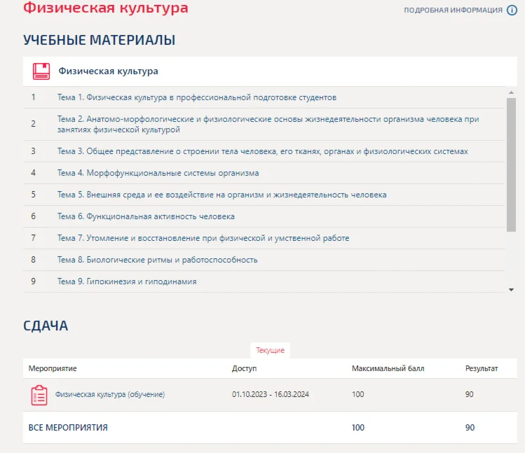Viewport: 525px width, 453px height.
Task: Click the ВСЕ МЕРОПРИЯТИЯ row label
Action: point(68,428)
